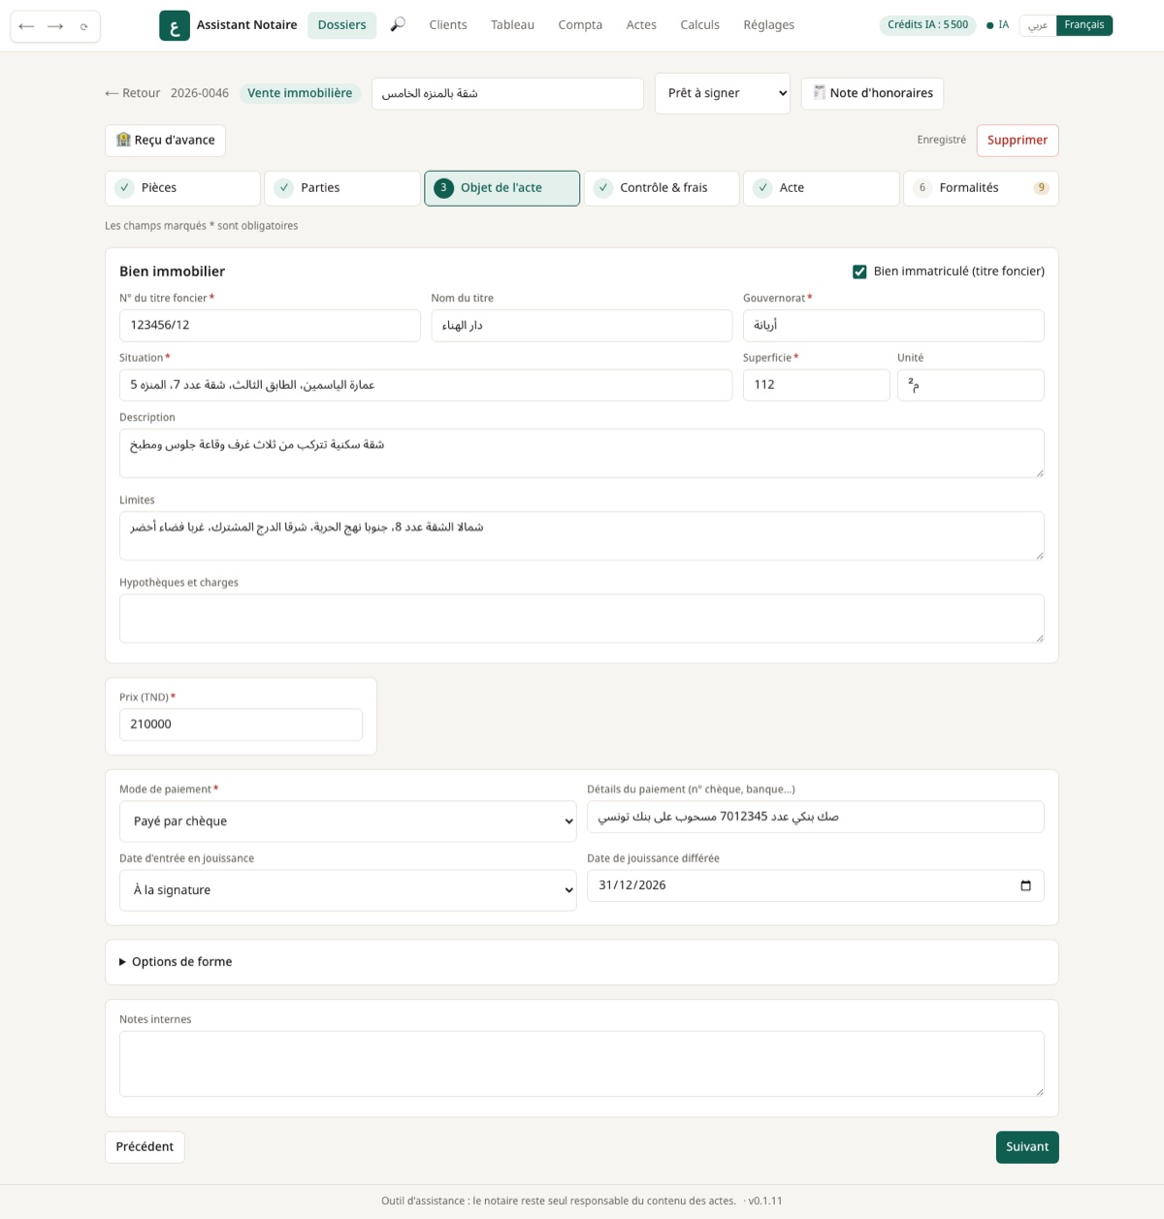Click the Retour link
Viewport: 1164px width, 1219px height.
133,93
